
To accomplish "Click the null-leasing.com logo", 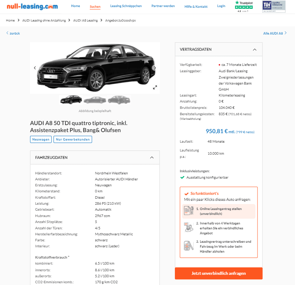I will point(32,6).
